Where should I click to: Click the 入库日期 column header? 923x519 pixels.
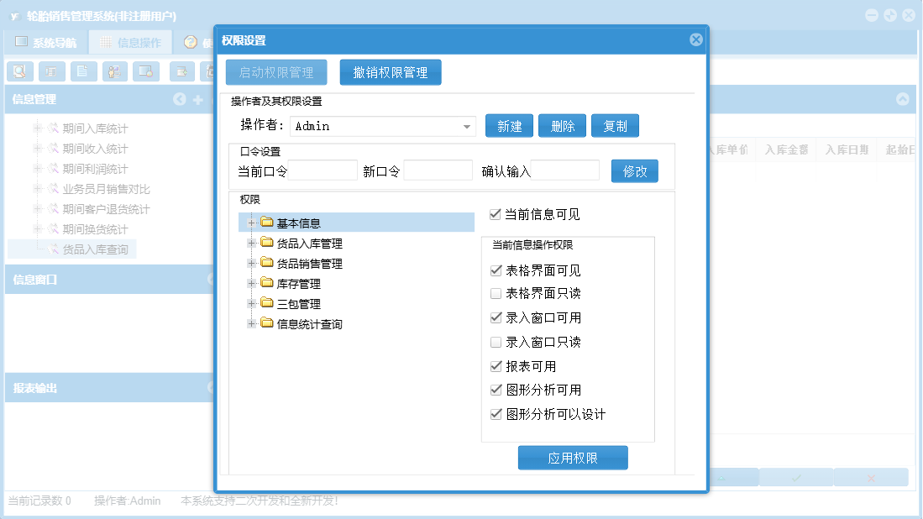click(x=847, y=149)
